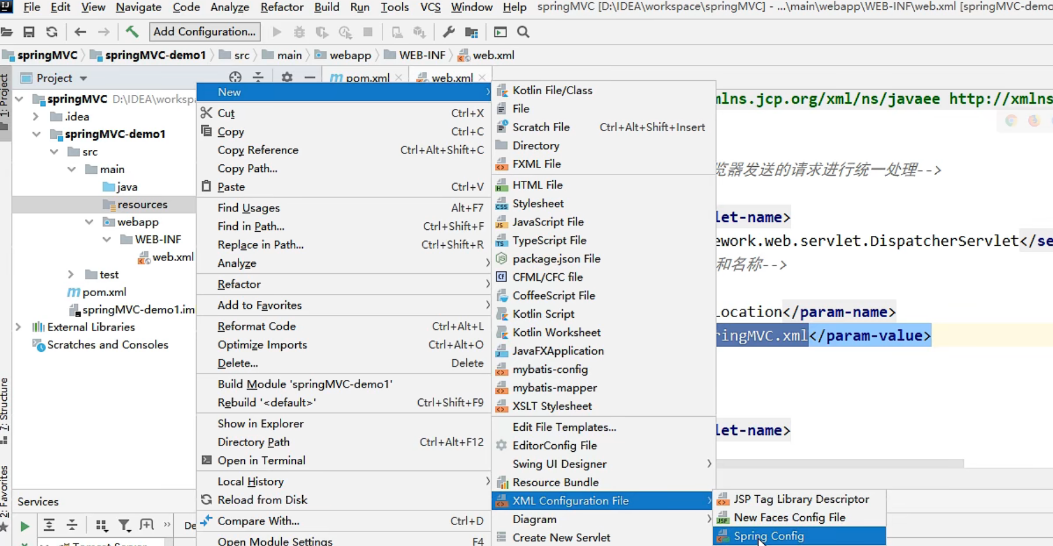
Task: Click the Add Configuration... button
Action: pos(204,32)
